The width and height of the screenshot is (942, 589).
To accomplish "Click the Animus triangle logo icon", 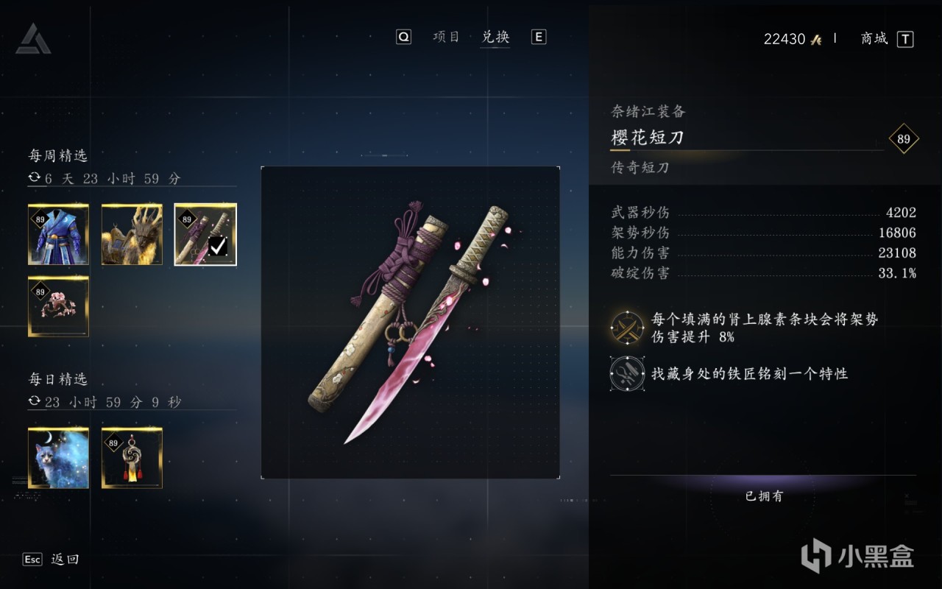I will tap(33, 38).
